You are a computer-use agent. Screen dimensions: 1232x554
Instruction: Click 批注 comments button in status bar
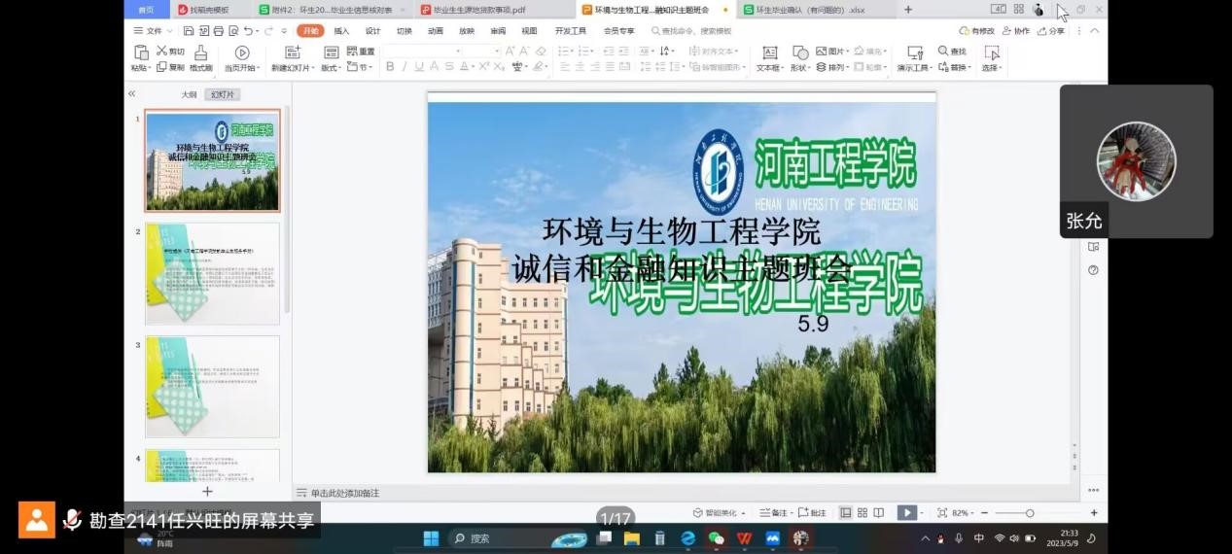(811, 512)
